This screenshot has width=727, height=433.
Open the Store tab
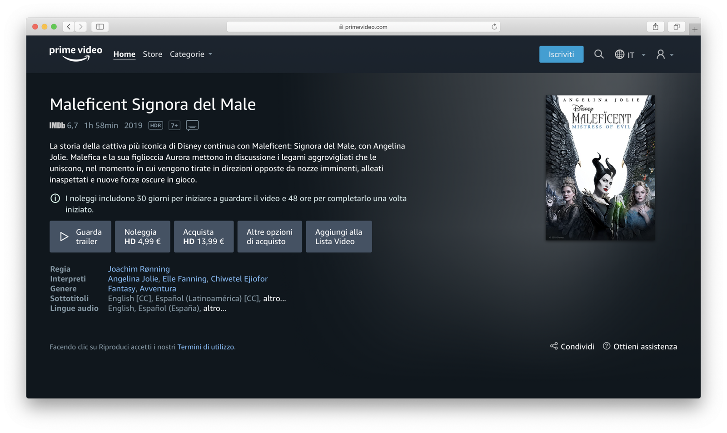click(x=152, y=54)
